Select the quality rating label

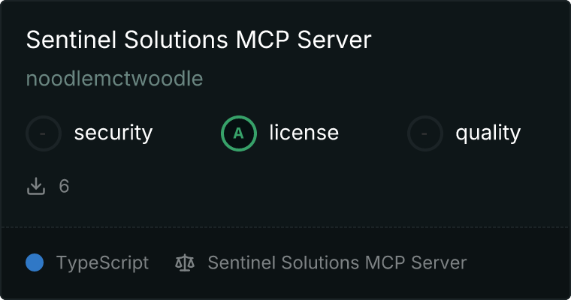point(488,133)
